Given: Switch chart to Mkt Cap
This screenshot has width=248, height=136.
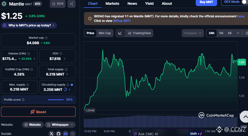Looking at the screenshot, I should tap(105, 33).
